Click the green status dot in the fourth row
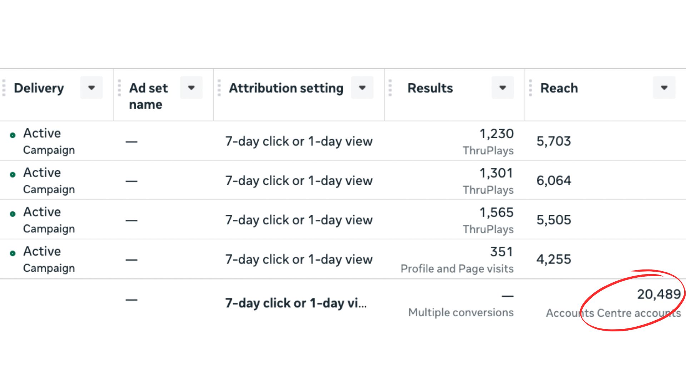The width and height of the screenshot is (686, 386). pyautogui.click(x=13, y=253)
